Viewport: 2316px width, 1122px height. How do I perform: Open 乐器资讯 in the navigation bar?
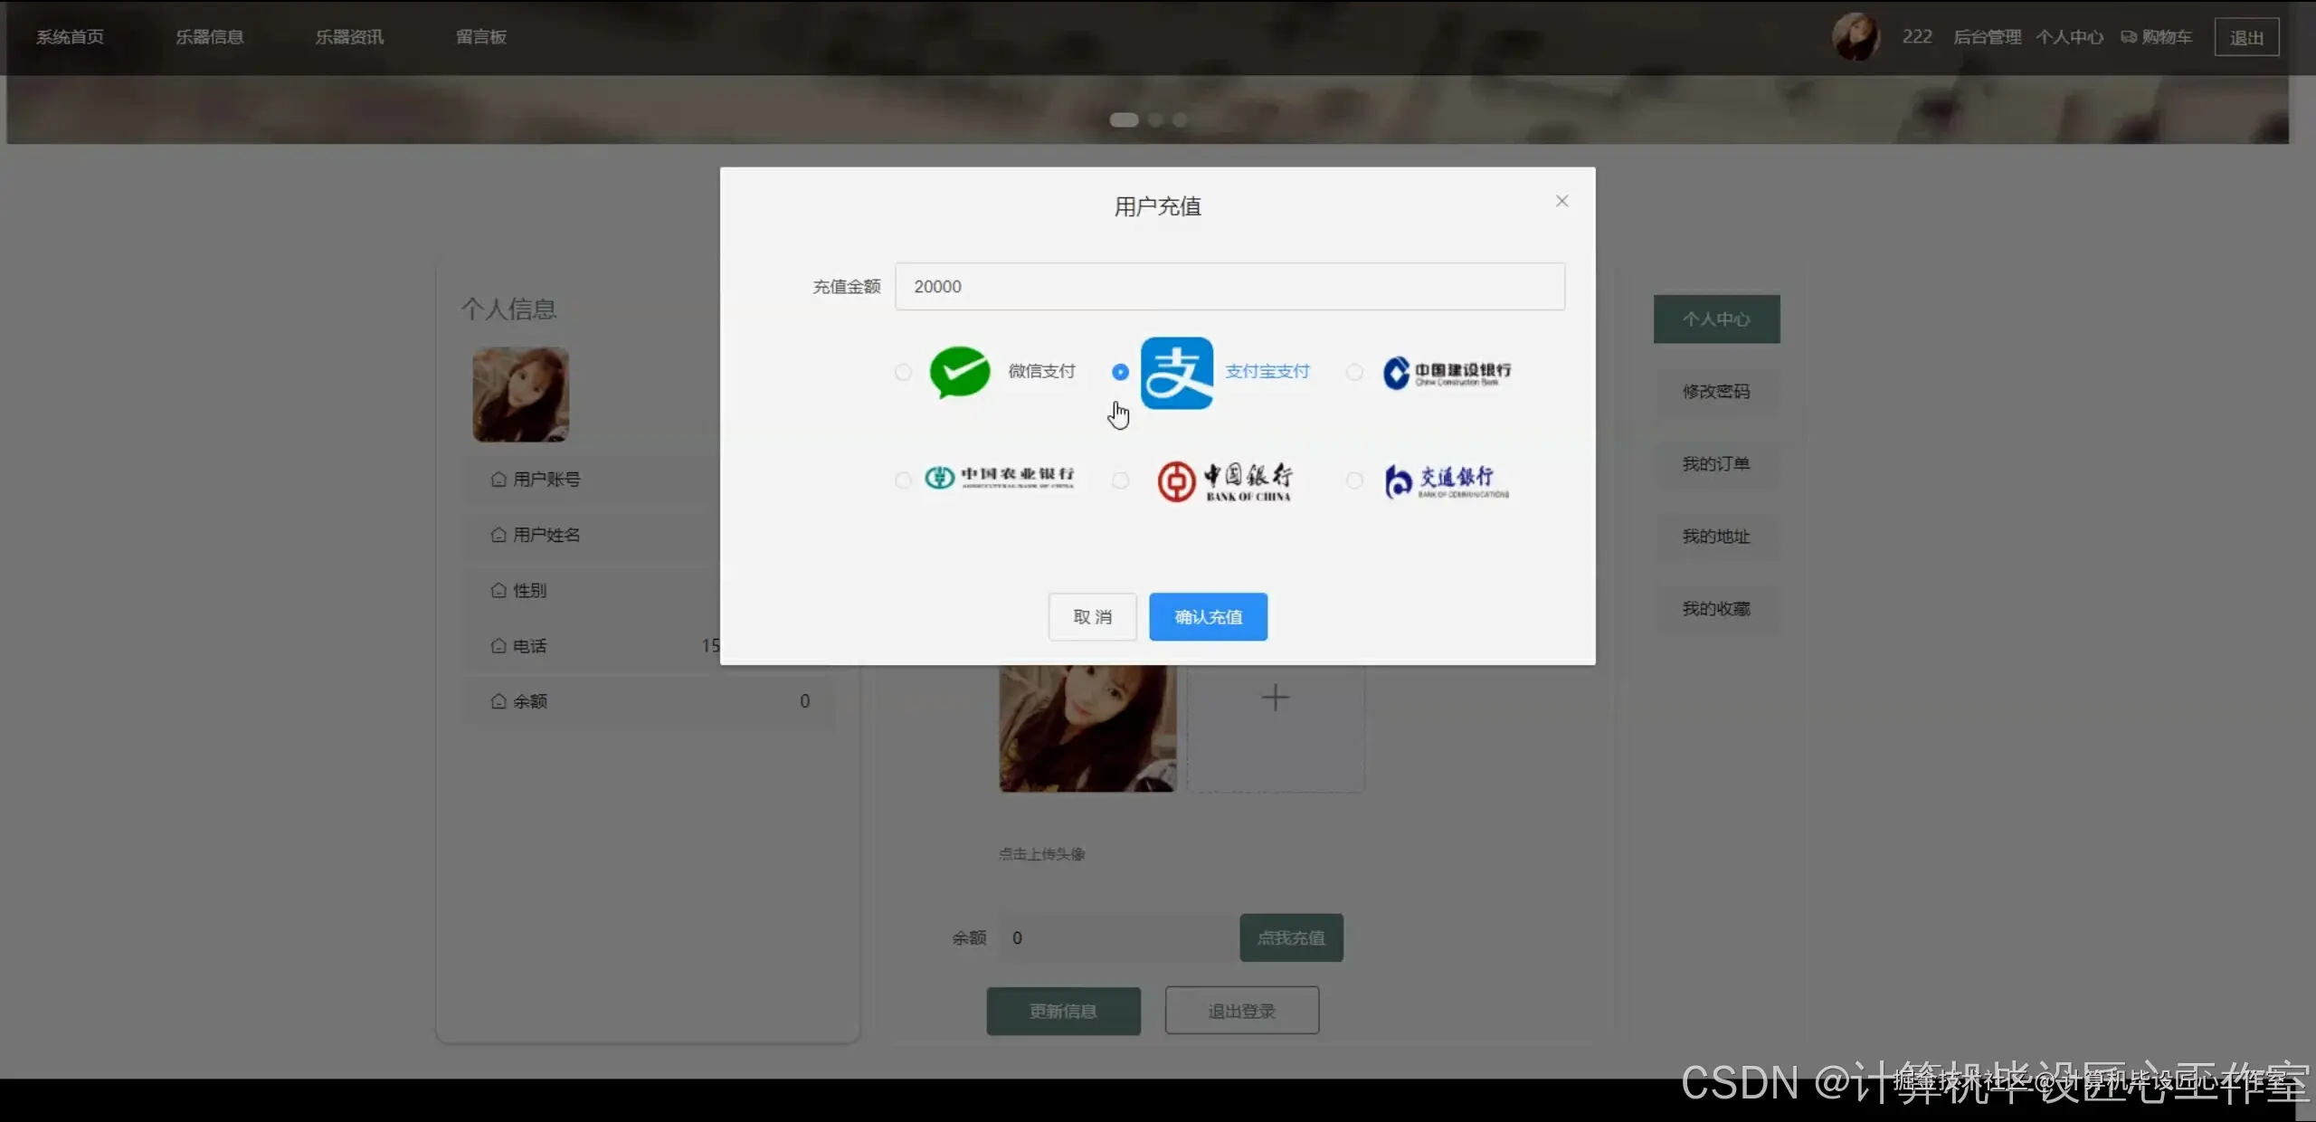tap(349, 37)
